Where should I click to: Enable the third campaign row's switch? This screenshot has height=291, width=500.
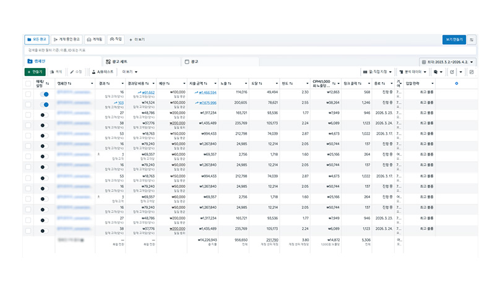point(45,115)
